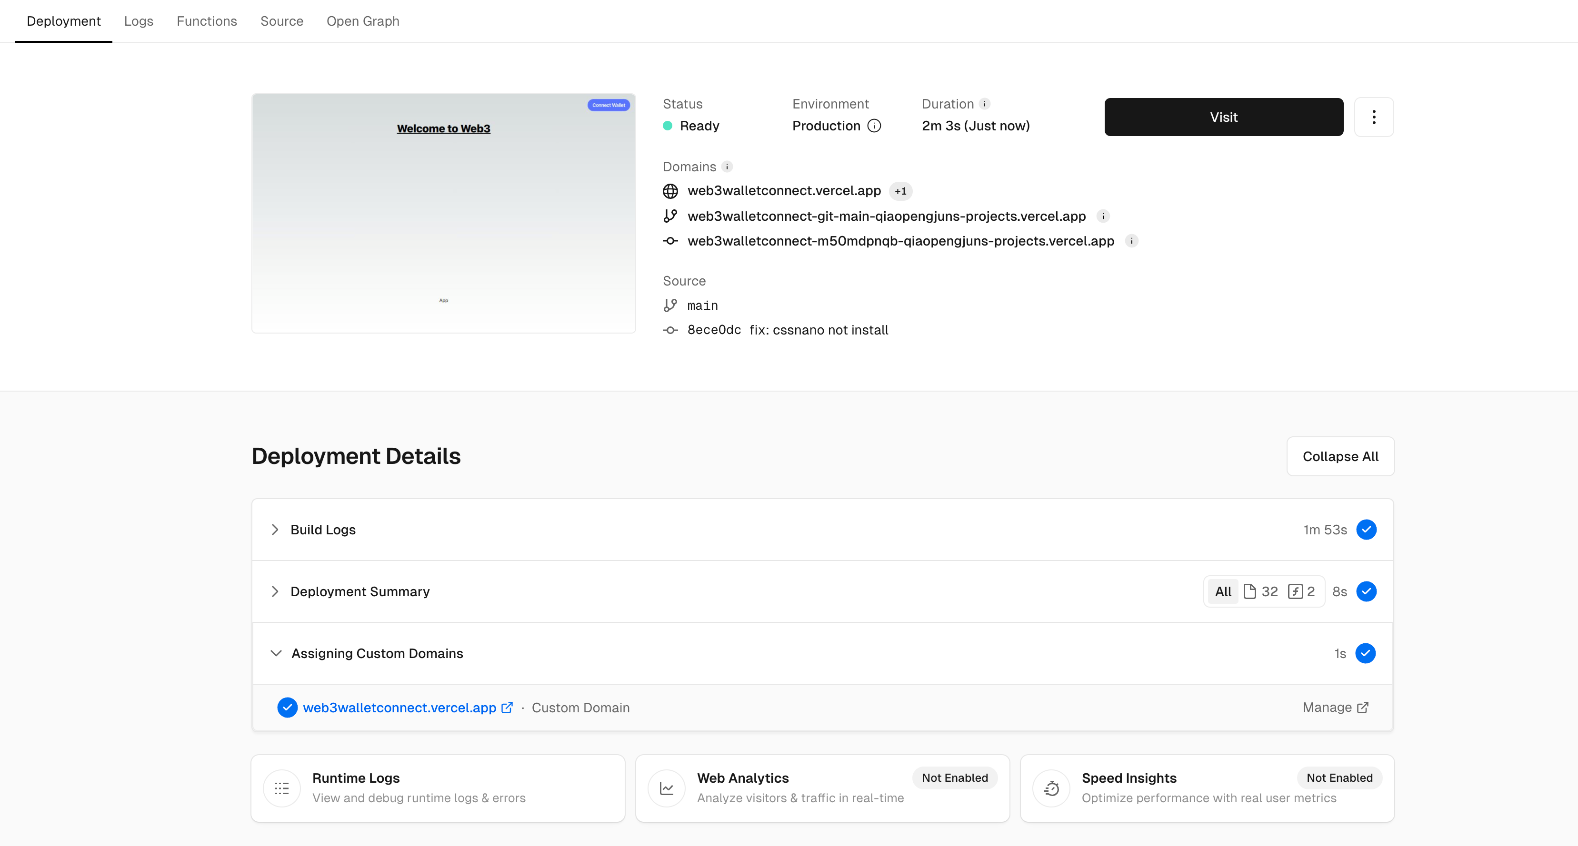
Task: Click the Build Logs success checkmark
Action: point(1366,530)
